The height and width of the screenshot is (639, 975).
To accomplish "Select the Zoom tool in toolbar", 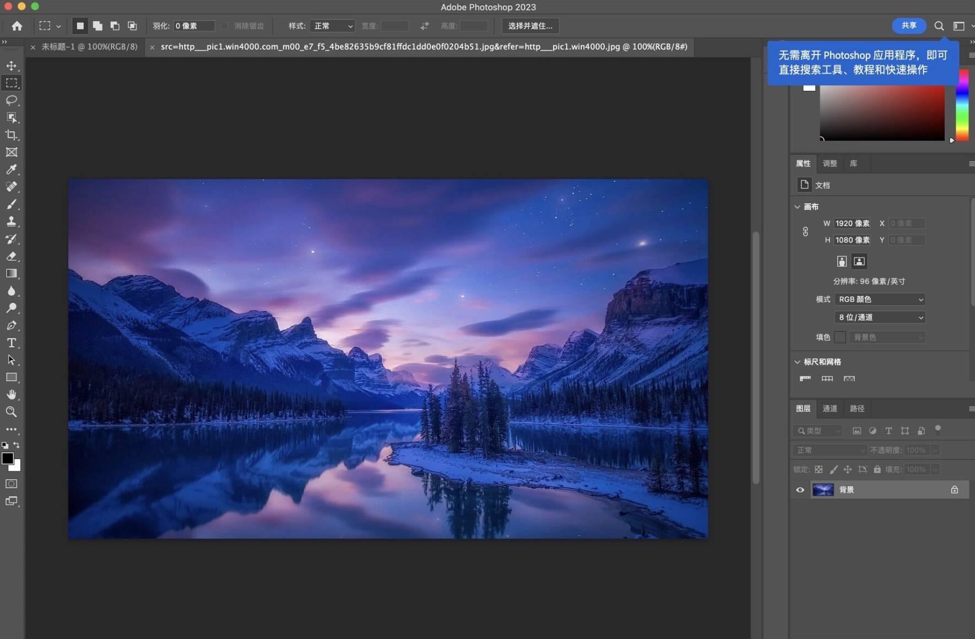I will coord(11,411).
